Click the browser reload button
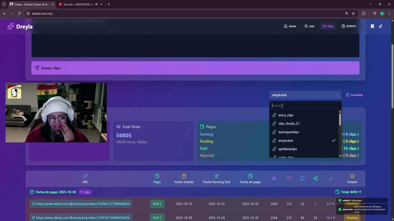394x221 pixels. point(19,14)
